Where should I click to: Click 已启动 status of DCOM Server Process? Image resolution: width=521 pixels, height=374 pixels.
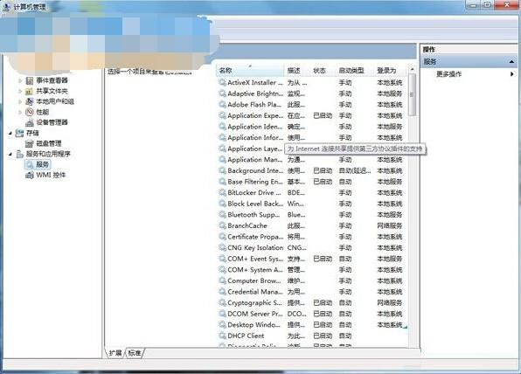tap(323, 314)
